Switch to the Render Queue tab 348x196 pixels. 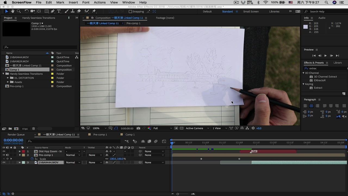pyautogui.click(x=16, y=134)
